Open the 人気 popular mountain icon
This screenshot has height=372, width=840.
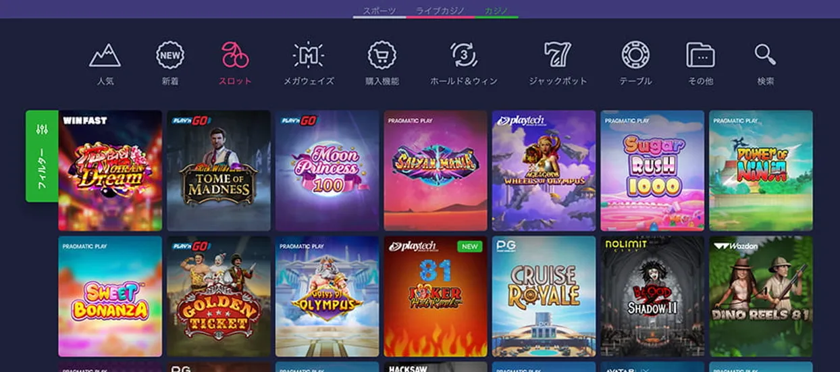click(x=105, y=56)
